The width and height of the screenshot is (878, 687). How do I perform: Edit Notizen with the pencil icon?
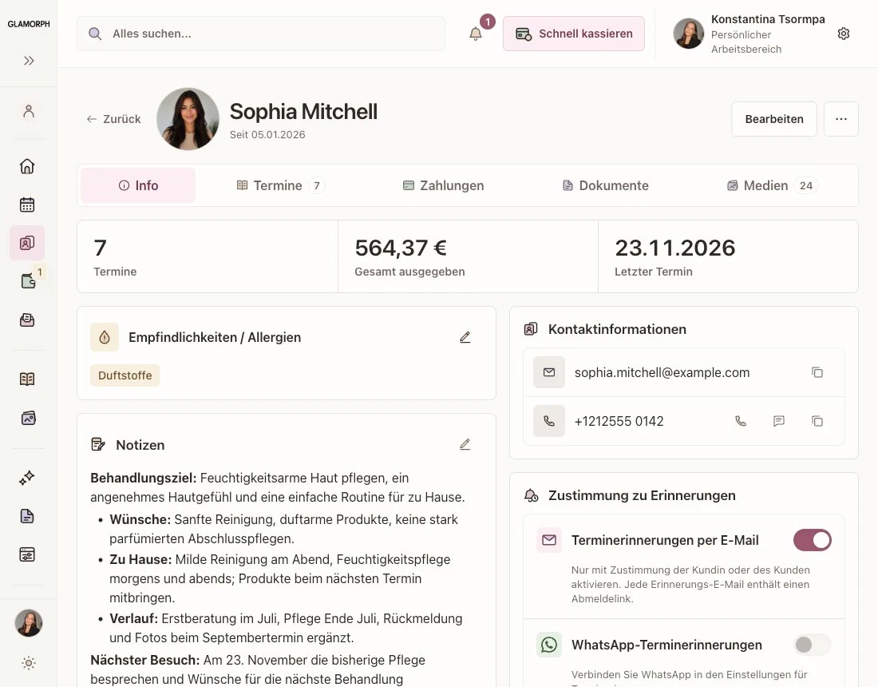click(x=465, y=444)
